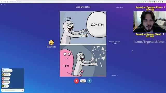Toggle the sound speaker icon

[x=2, y=5]
